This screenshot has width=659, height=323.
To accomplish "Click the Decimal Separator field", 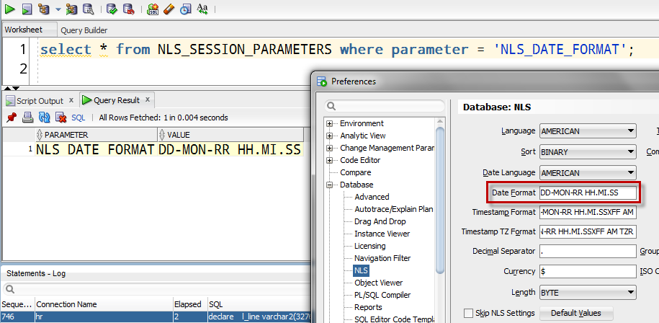I will pos(588,251).
